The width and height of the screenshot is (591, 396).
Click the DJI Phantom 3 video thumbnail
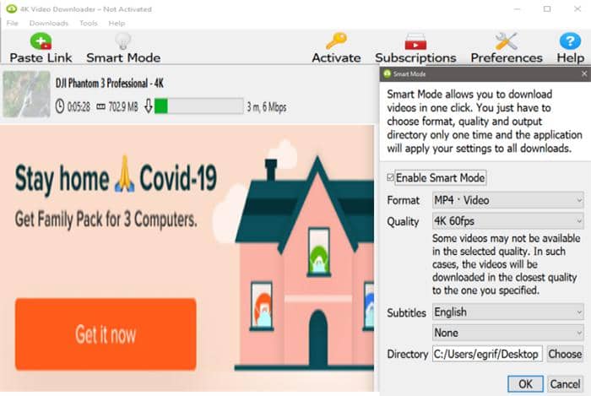[26, 95]
